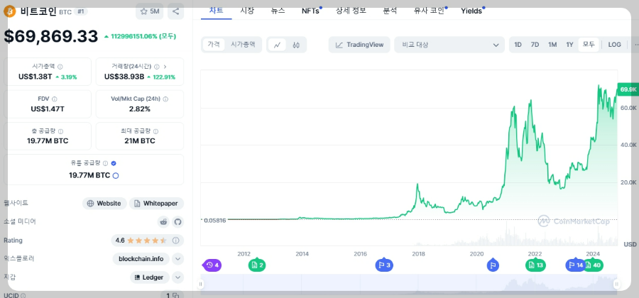The width and height of the screenshot is (639, 298).
Task: Click the blue flag marker labeled 3
Action: (384, 265)
